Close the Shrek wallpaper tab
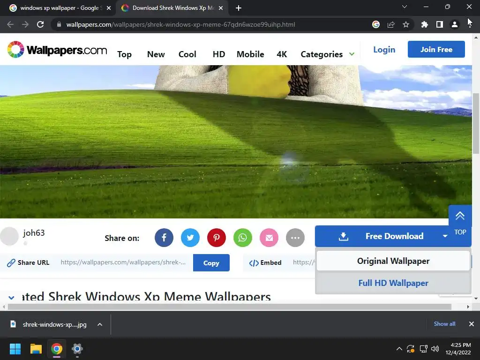The image size is (480, 360). click(x=221, y=8)
